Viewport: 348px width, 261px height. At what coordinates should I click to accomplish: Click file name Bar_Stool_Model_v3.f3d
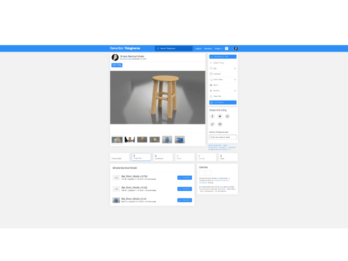pos(134,176)
